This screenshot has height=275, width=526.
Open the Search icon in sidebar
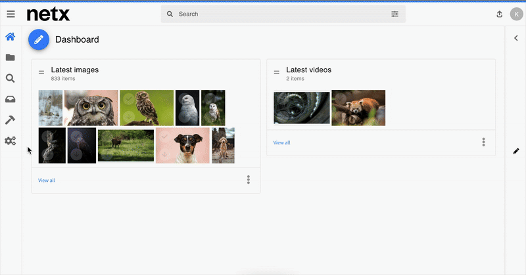[x=10, y=78]
